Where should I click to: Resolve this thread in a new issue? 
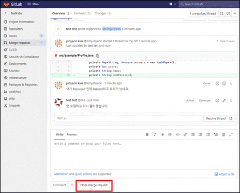click(x=231, y=118)
